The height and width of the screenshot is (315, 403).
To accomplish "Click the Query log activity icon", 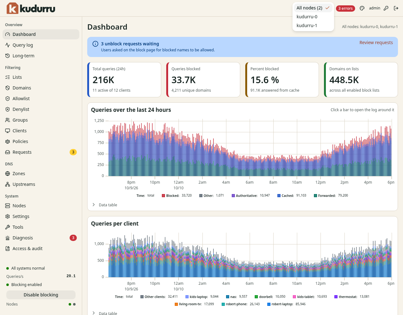I will (x=8, y=45).
